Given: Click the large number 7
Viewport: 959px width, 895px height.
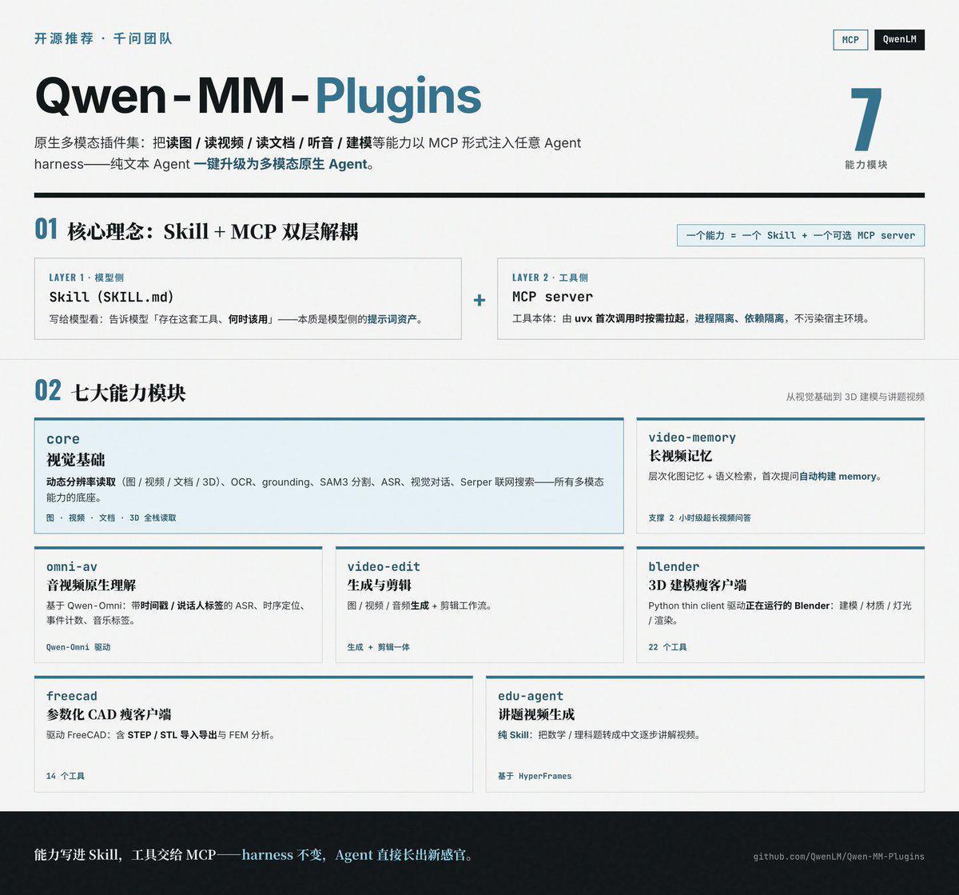Looking at the screenshot, I should coord(866,119).
